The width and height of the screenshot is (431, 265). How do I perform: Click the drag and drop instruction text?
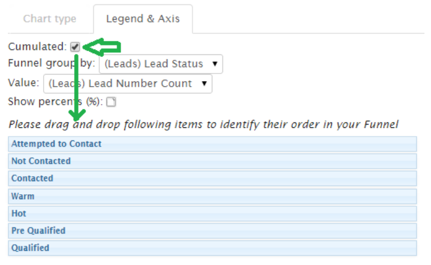203,125
